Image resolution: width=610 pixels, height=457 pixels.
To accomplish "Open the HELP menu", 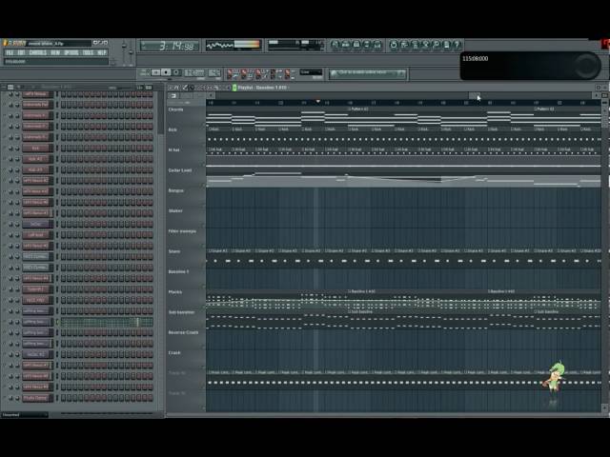I will click(x=102, y=52).
